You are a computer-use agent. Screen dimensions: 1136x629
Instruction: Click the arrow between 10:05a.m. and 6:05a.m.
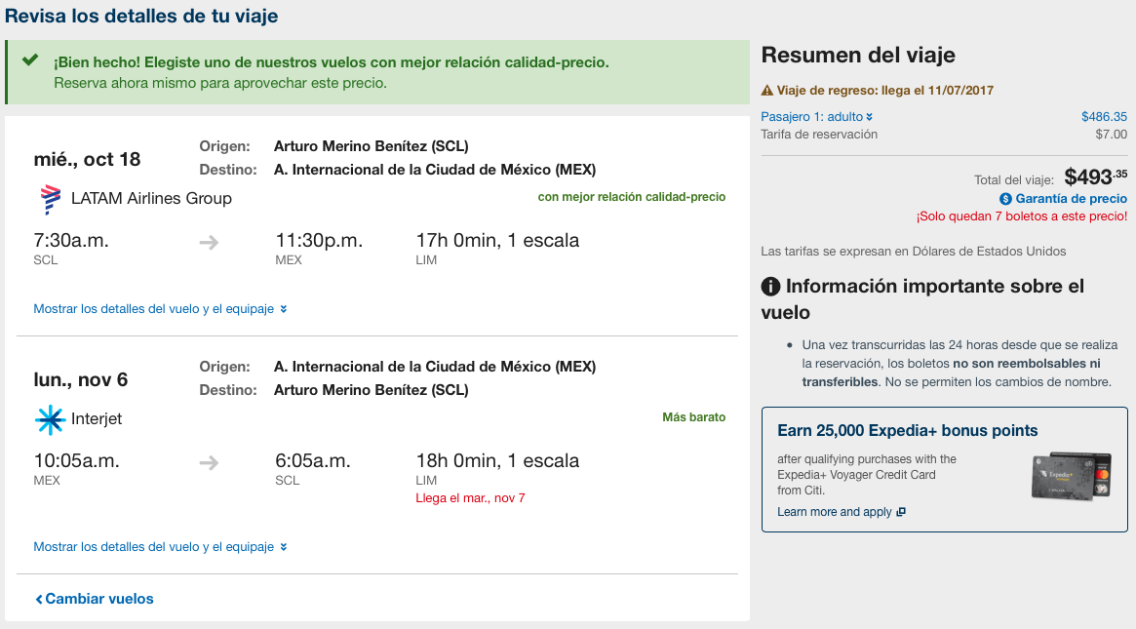[209, 462]
